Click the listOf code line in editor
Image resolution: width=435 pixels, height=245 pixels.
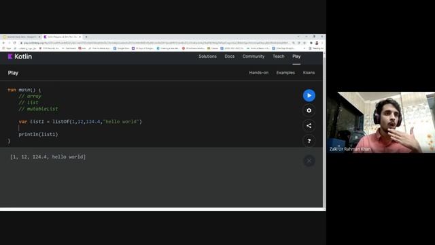[x=80, y=122]
